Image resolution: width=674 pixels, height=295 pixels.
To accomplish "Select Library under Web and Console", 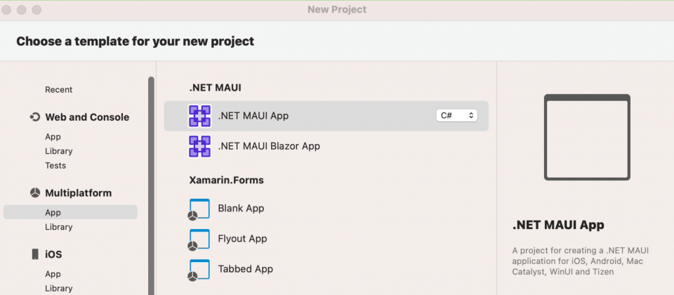I will 59,151.
